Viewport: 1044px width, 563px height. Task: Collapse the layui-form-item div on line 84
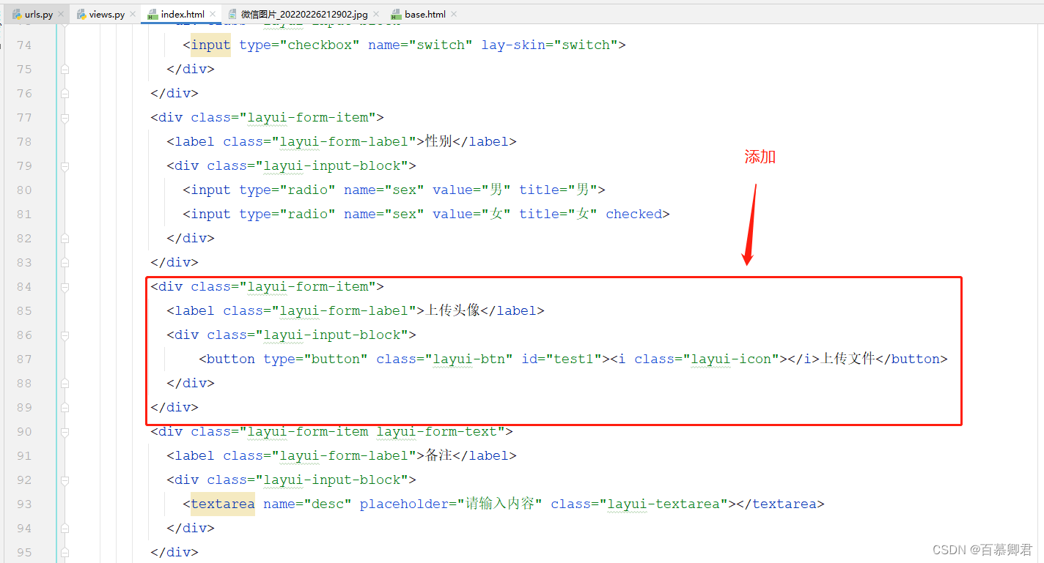click(65, 287)
